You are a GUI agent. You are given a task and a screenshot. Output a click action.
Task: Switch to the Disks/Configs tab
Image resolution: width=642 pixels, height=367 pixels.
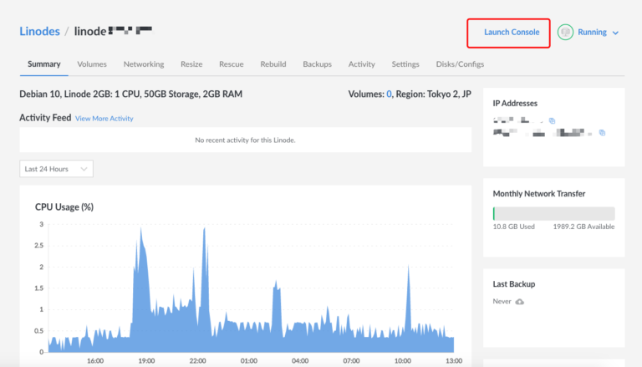[460, 64]
